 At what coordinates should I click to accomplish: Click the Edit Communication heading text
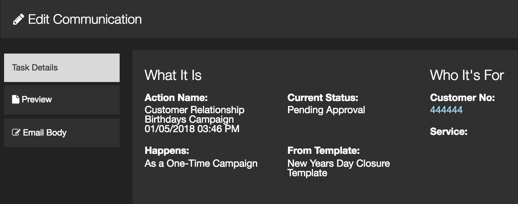tap(85, 19)
